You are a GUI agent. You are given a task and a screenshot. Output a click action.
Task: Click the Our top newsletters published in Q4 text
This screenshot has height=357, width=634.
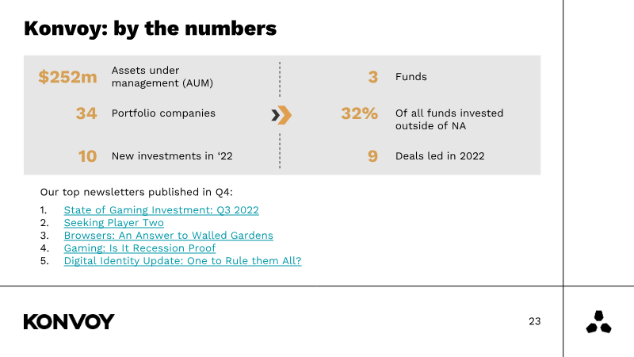(x=136, y=192)
